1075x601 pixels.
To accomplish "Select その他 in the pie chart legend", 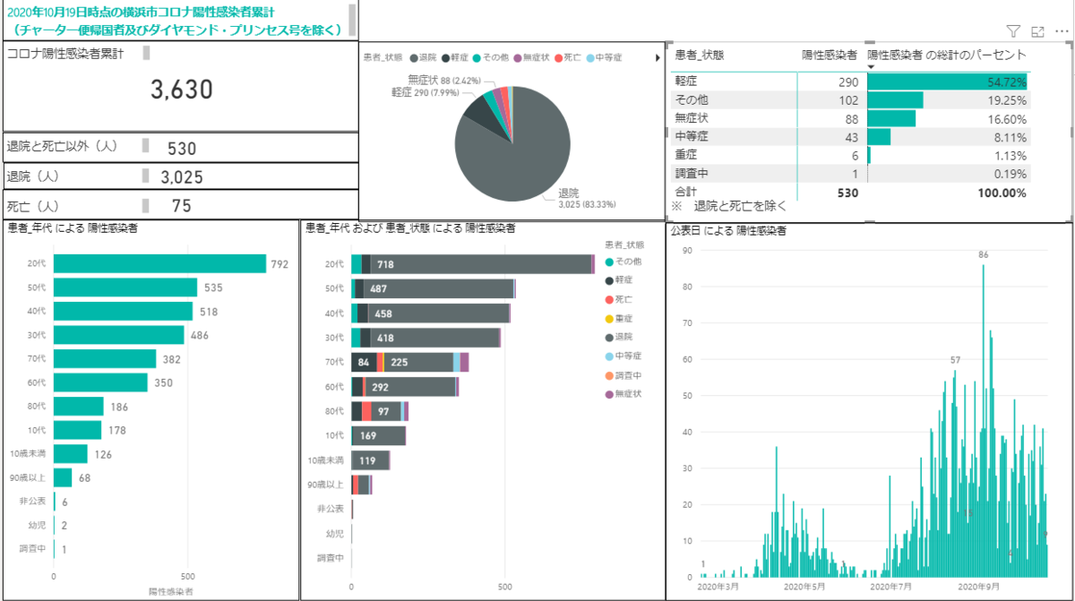I will click(x=492, y=57).
